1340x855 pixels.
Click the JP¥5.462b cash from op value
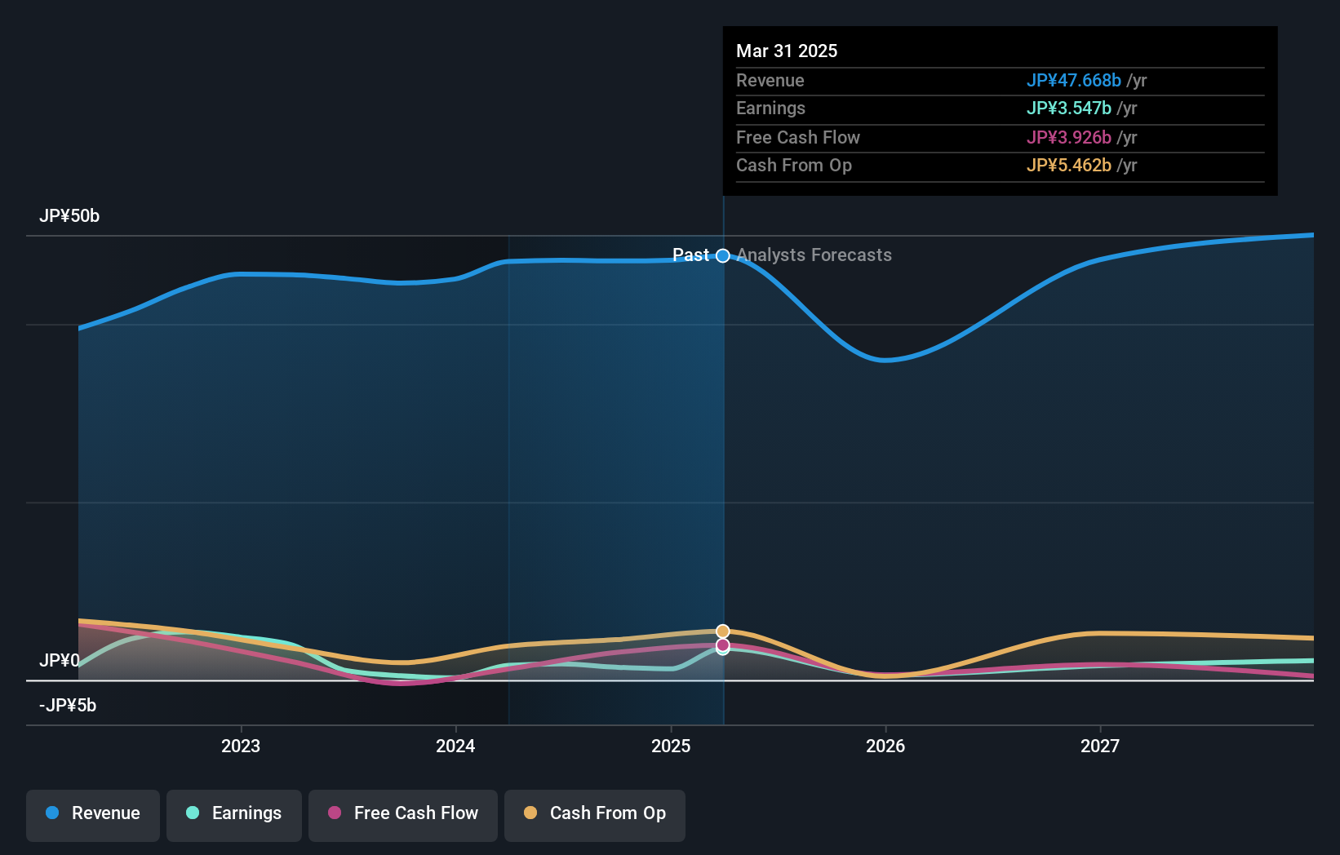[1069, 166]
